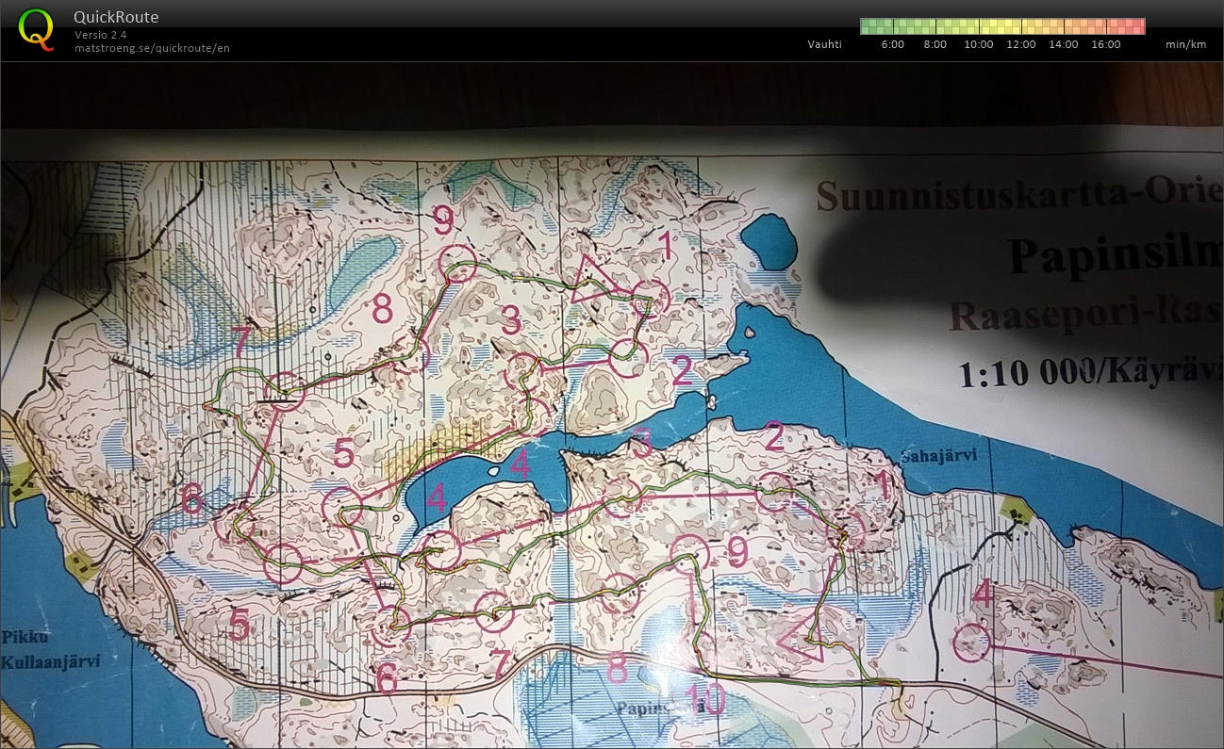Click the 14:00 pace label
The image size is (1224, 749).
pyautogui.click(x=1064, y=44)
